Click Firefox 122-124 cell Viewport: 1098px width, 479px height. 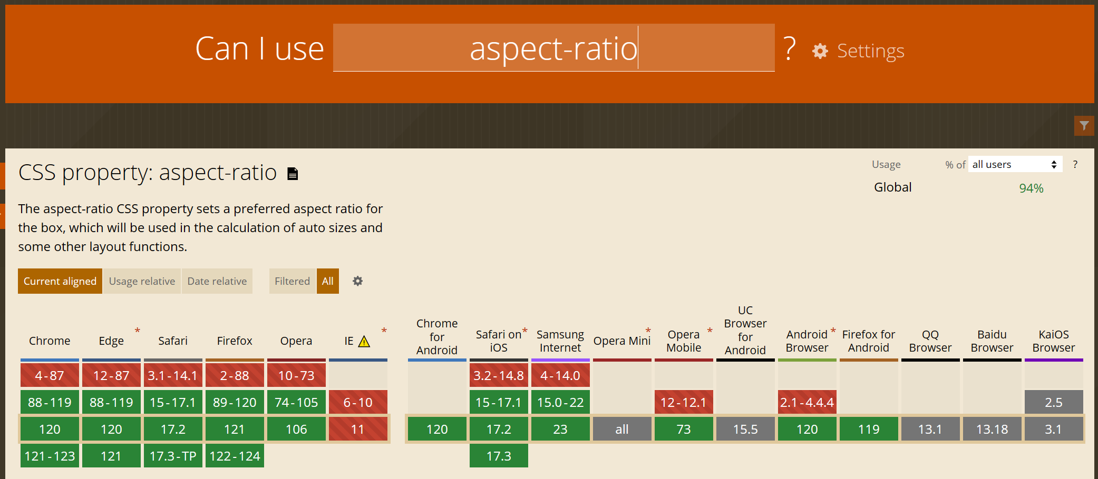tap(235, 456)
